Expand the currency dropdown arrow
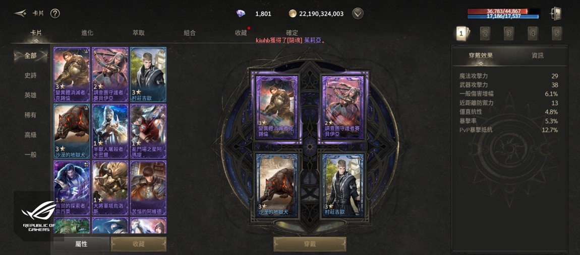Screen dimensions: 580x255 pyautogui.click(x=358, y=14)
